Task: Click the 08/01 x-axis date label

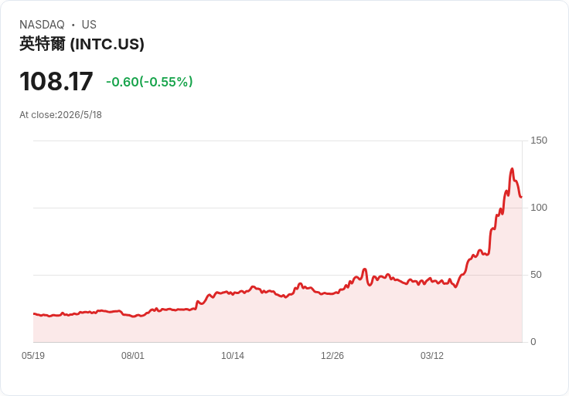Action: 133,355
